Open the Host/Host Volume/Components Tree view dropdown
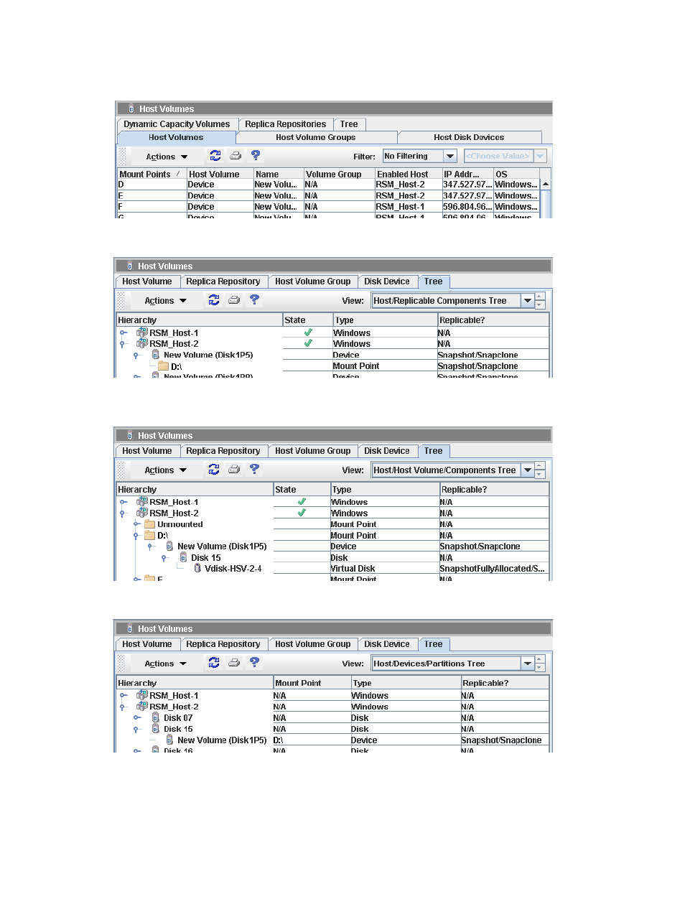 [528, 470]
